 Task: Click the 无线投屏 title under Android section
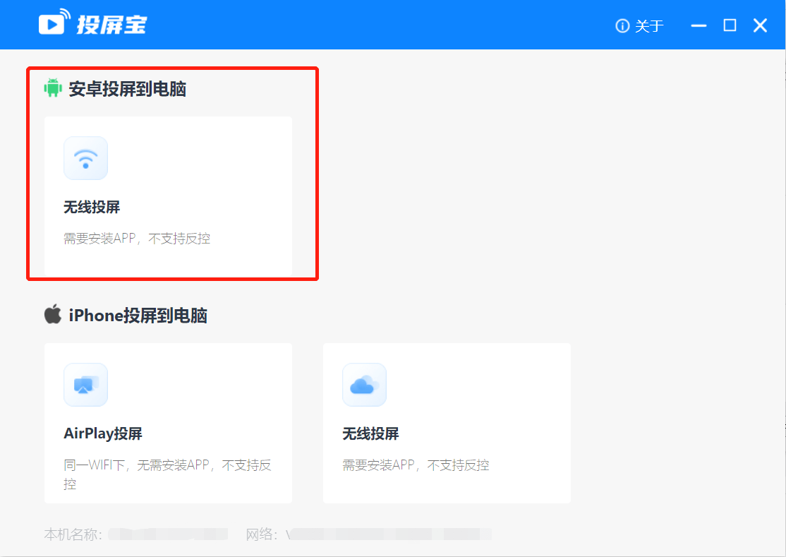(x=92, y=207)
